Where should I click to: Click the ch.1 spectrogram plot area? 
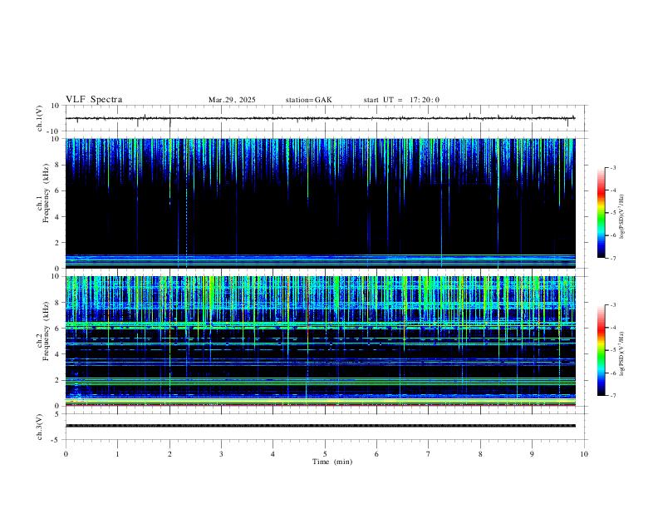[321, 203]
